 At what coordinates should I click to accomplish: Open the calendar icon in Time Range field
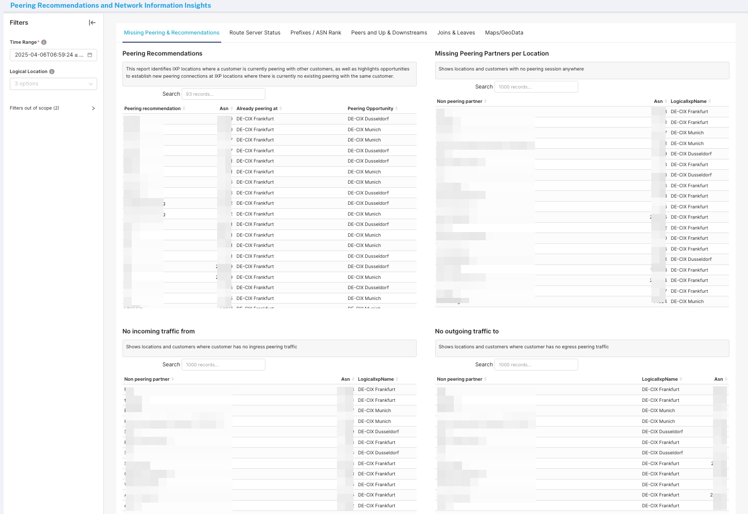90,55
